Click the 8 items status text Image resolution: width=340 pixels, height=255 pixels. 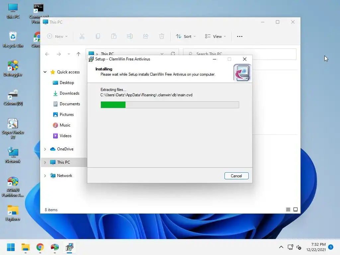click(51, 210)
